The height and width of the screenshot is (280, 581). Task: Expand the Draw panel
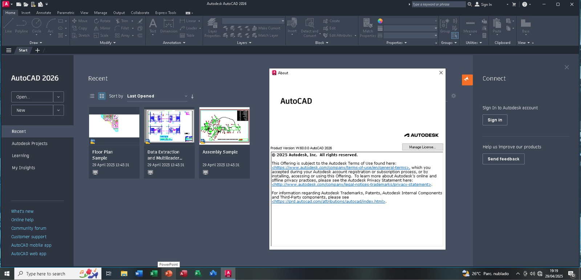36,43
